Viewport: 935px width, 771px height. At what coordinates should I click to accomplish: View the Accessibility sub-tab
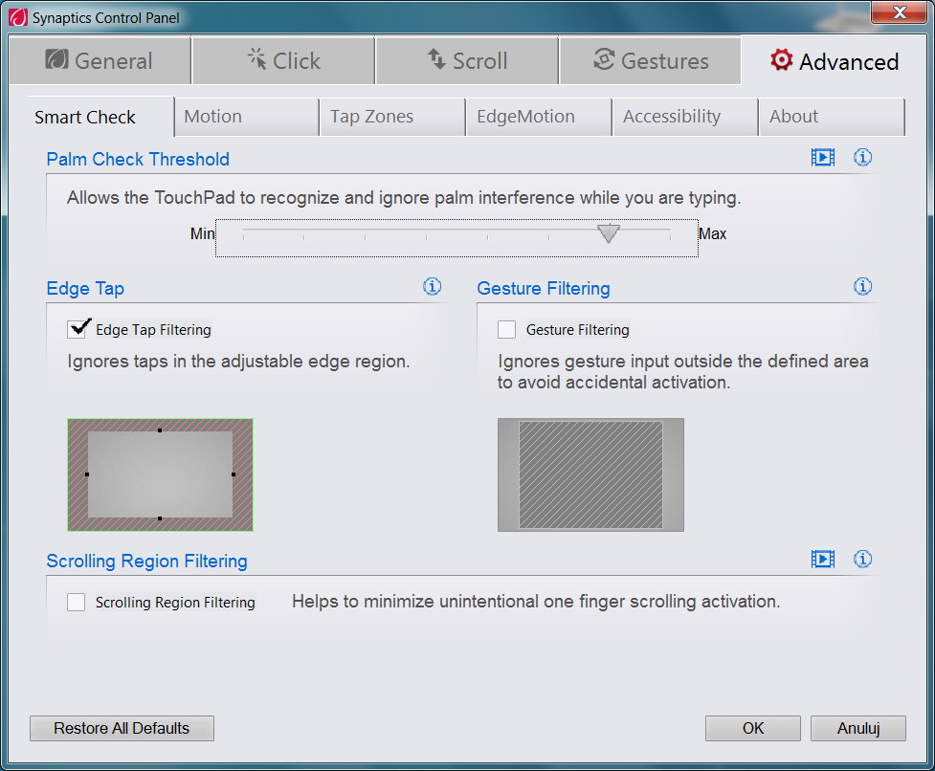click(x=686, y=117)
